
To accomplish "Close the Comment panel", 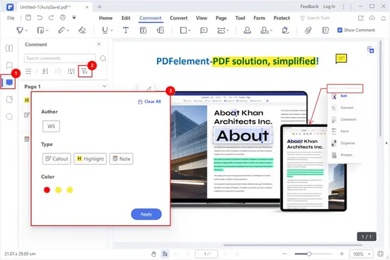I will (x=99, y=44).
